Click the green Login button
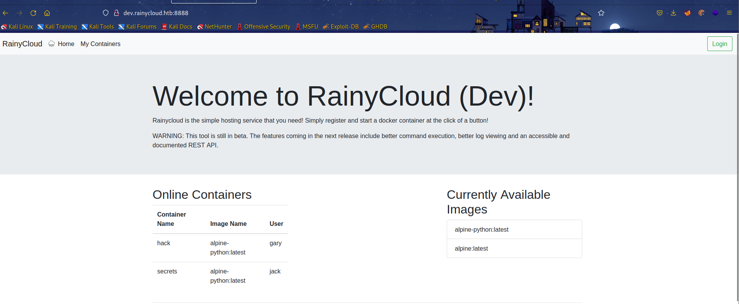This screenshot has width=739, height=304. click(720, 44)
